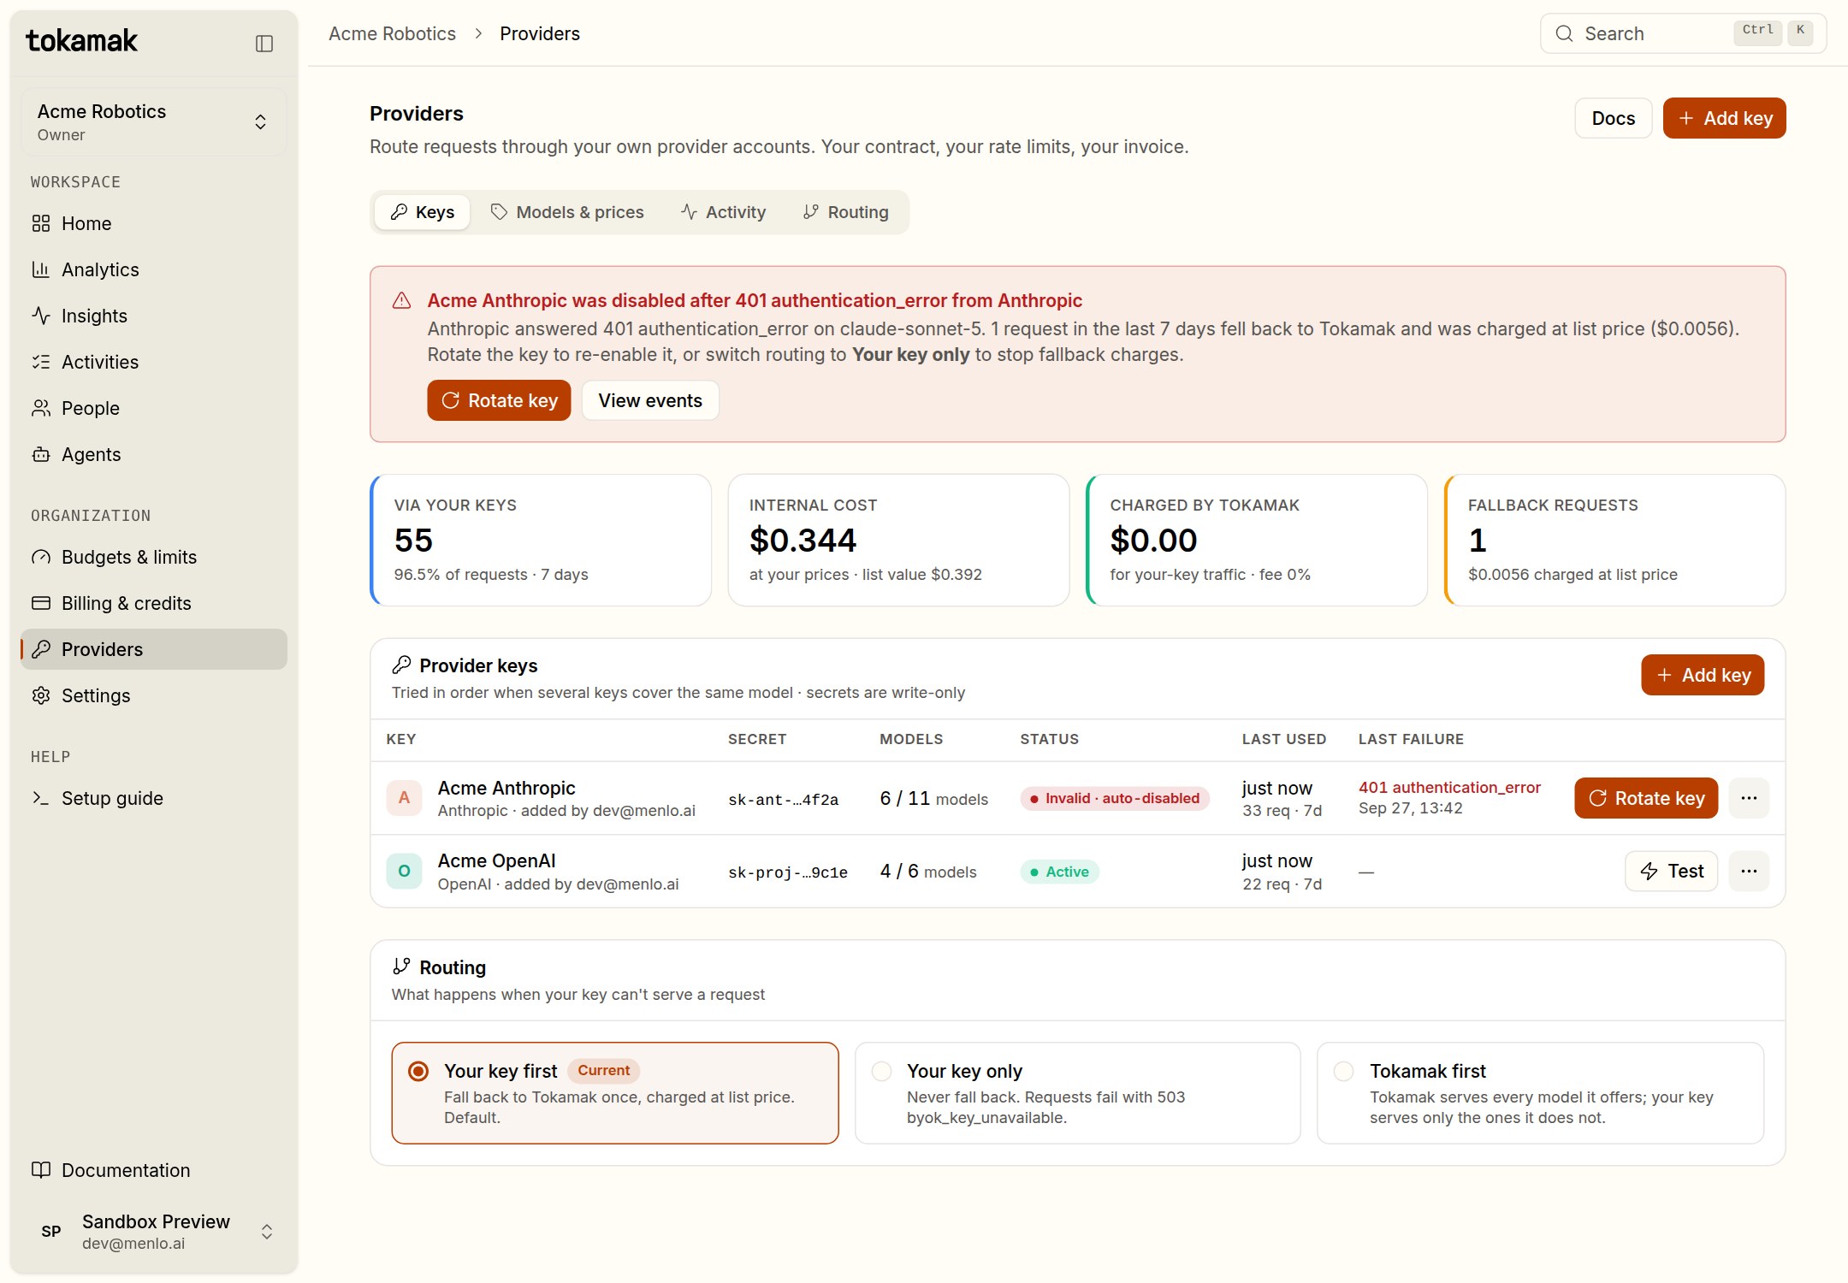The image size is (1848, 1283).
Task: Click the Invalid auto-disabled status badge
Action: 1115,798
